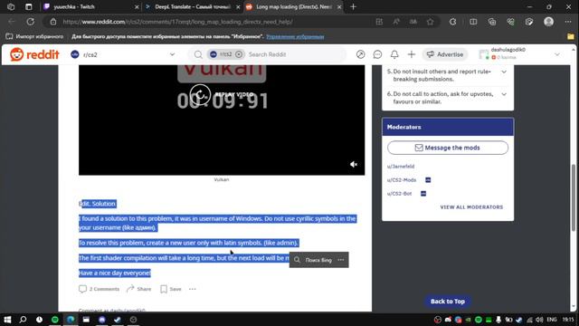Open the Reddit chat icon

[x=377, y=54]
